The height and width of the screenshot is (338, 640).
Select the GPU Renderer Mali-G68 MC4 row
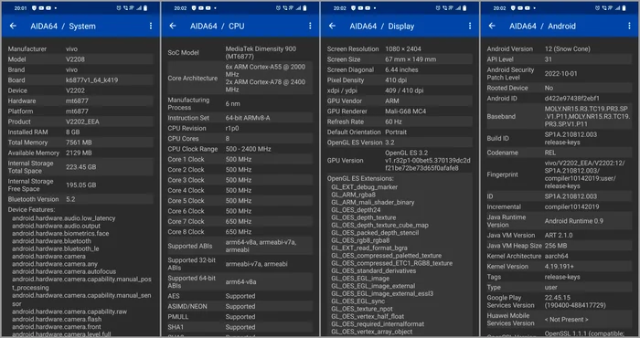point(400,111)
